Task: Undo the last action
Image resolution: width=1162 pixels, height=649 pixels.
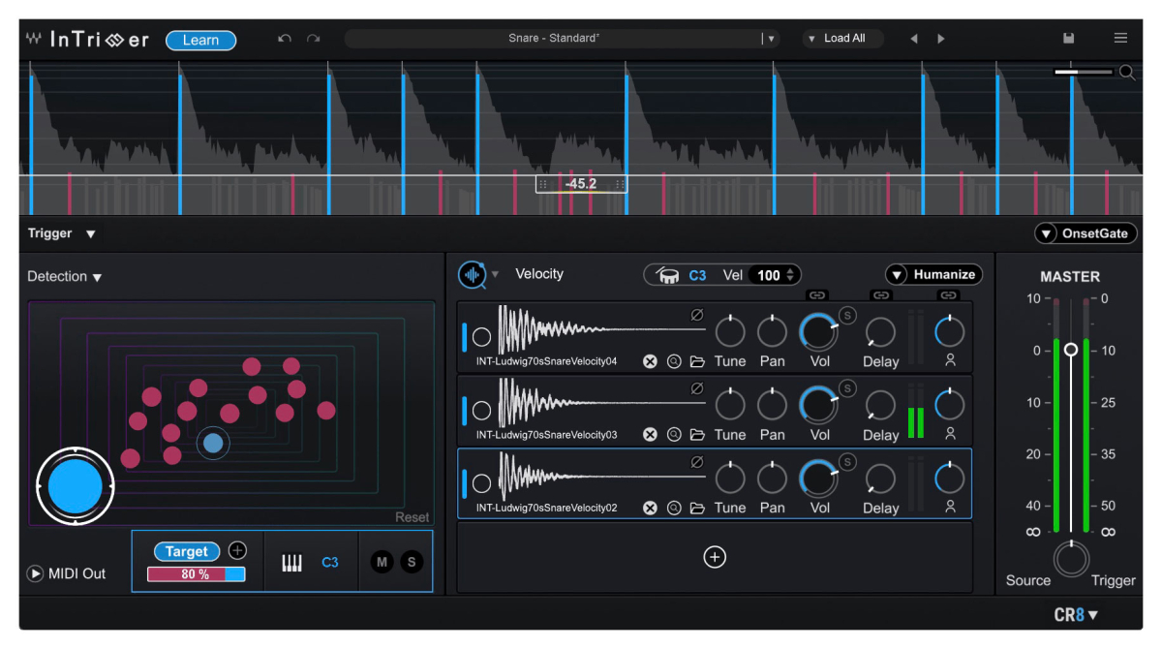Action: pos(284,37)
